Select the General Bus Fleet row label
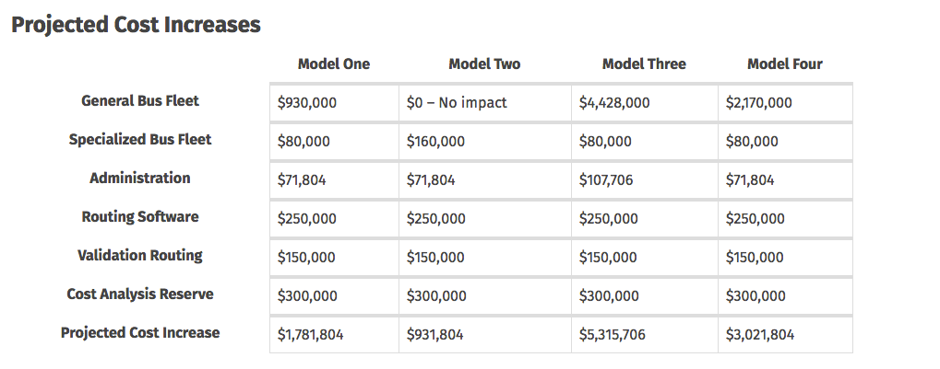Viewport: 940px width, 369px height. pyautogui.click(x=140, y=101)
